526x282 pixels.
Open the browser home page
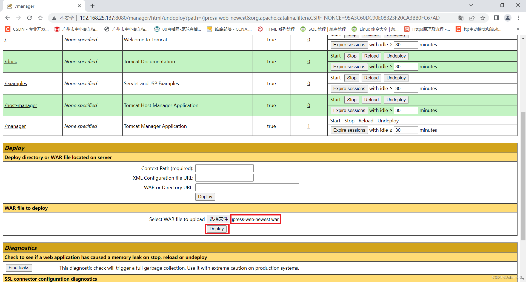click(x=40, y=18)
